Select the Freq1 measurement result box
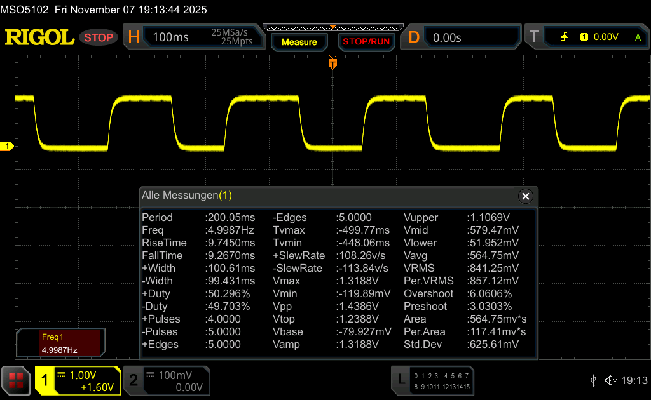Image resolution: width=651 pixels, height=400 pixels. tap(59, 343)
